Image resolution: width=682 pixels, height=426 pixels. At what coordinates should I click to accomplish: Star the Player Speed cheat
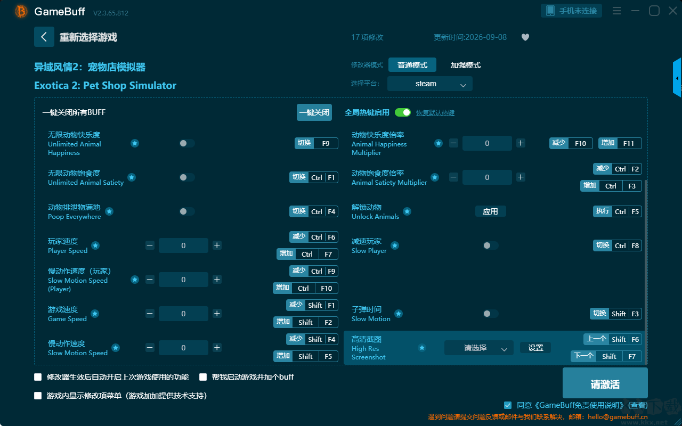tap(95, 245)
